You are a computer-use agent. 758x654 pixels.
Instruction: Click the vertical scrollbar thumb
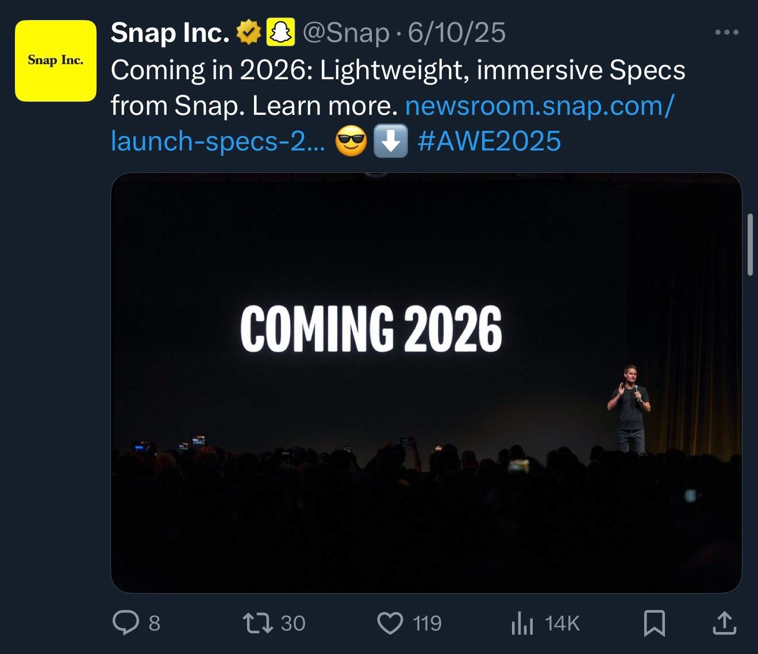750,245
